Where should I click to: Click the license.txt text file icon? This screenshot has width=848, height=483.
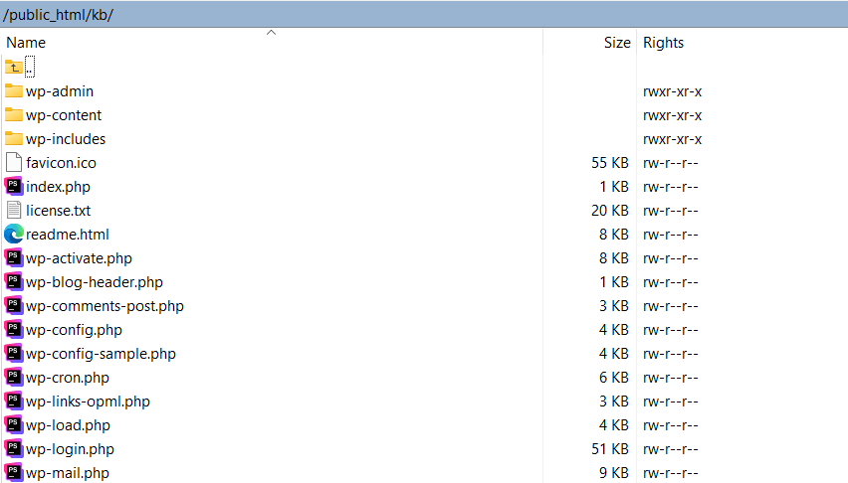13,211
